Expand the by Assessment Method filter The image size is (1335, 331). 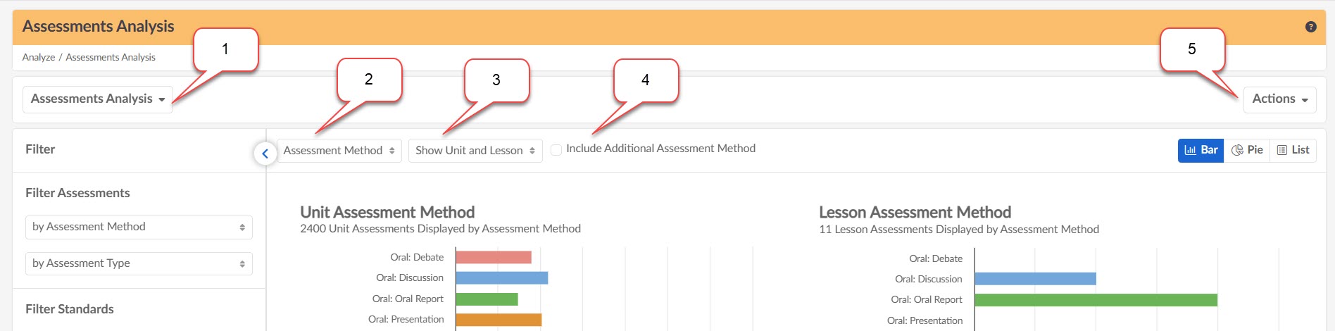[139, 227]
